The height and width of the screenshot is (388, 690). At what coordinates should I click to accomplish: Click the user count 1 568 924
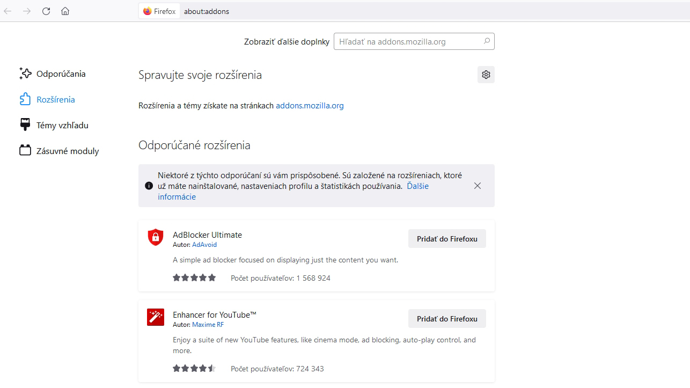point(281,278)
